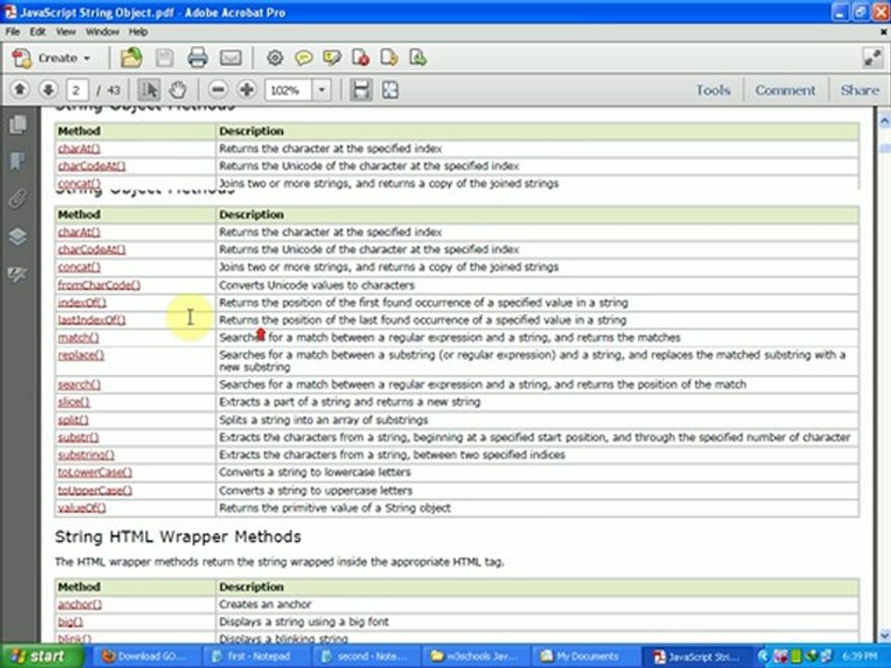Follow the search() link
This screenshot has width=891, height=668.
(x=79, y=385)
